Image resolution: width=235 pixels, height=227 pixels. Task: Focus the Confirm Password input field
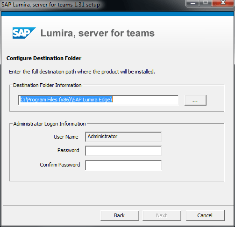tap(123, 165)
